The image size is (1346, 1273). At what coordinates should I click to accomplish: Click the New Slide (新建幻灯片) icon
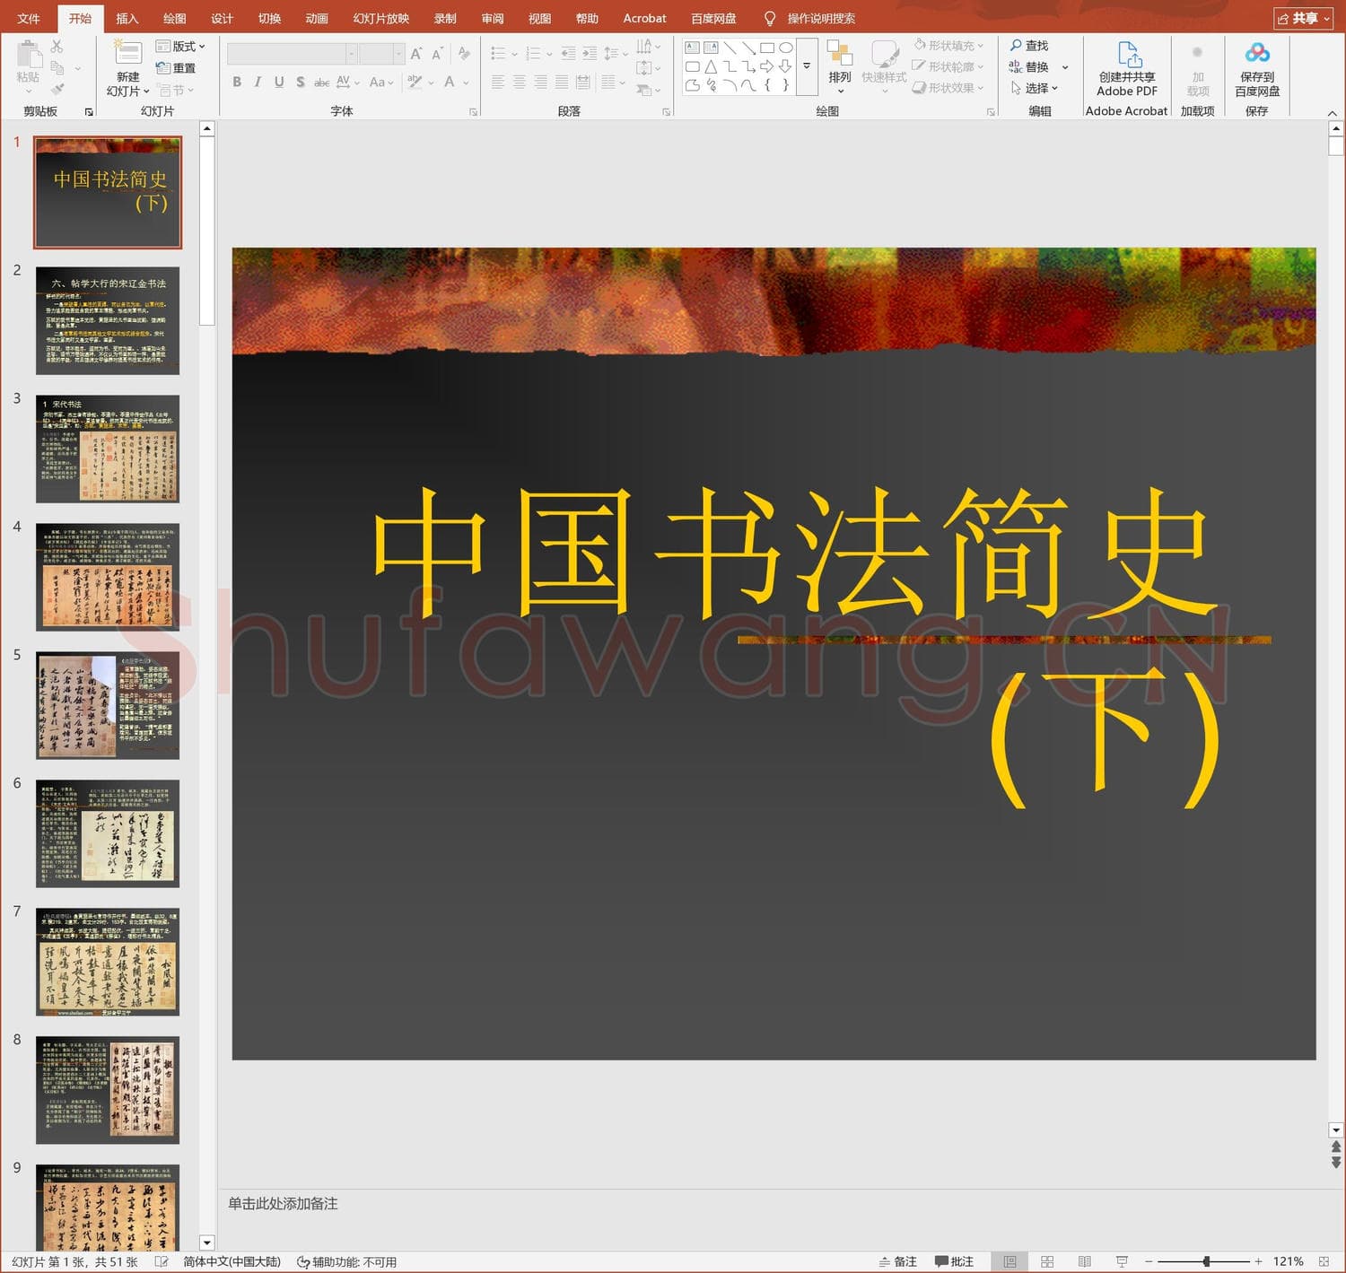coord(127,53)
